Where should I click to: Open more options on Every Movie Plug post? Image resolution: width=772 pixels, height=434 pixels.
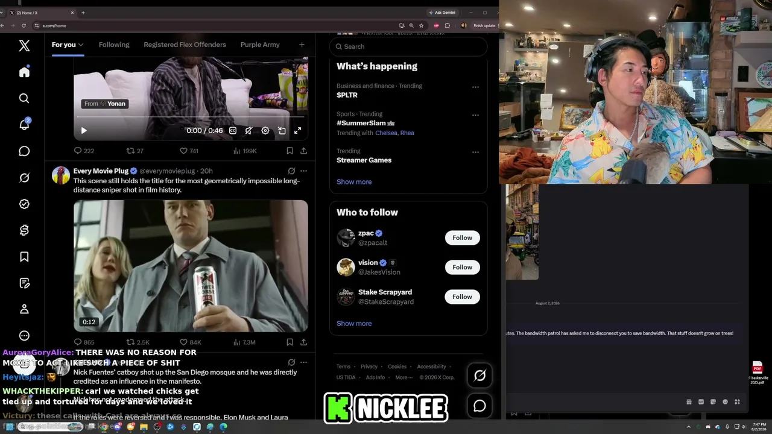303,171
